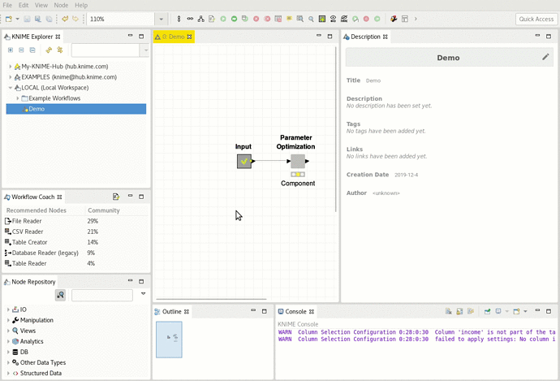This screenshot has height=381, width=560.
Task: Open the View menu
Action: pyautogui.click(x=41, y=6)
